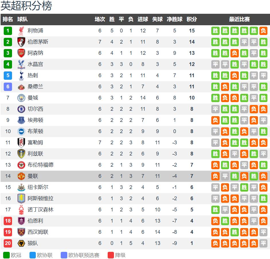Click the Manchester City crest icon
Screen dimensions: 270x259
point(21,98)
